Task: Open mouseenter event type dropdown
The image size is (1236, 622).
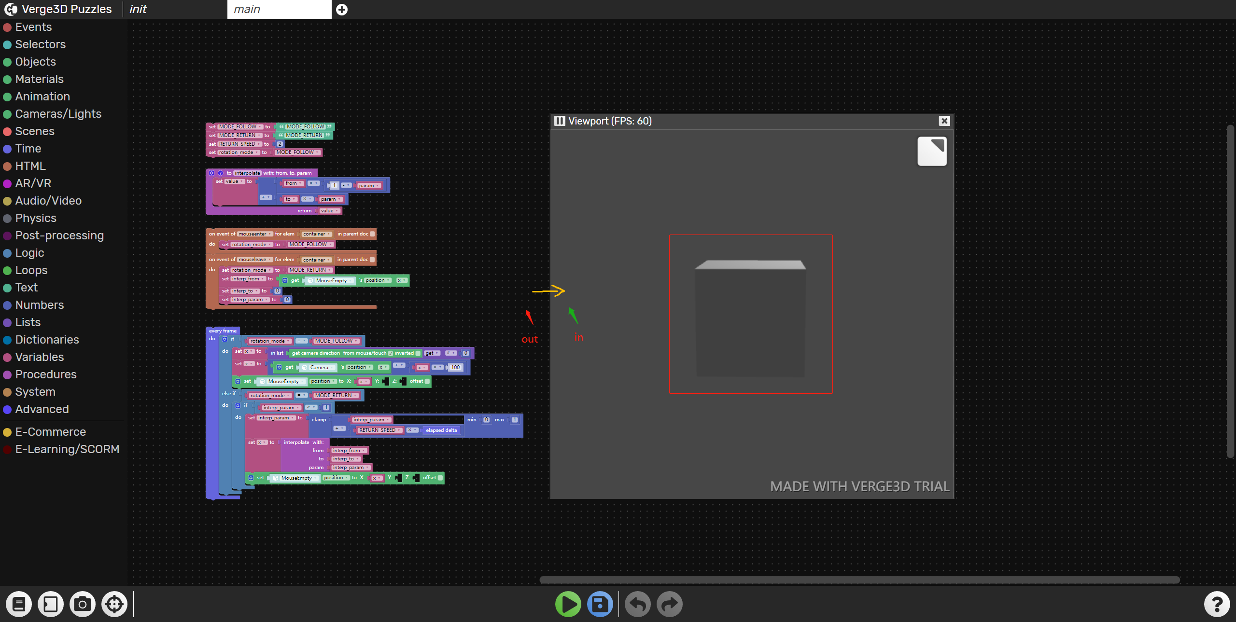Action: (x=255, y=234)
